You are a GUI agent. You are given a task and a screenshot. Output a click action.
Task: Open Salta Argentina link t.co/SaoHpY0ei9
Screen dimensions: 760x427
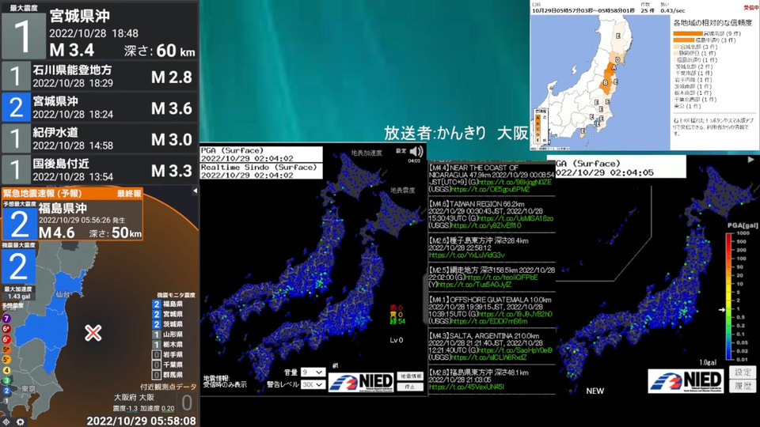[x=515, y=350]
